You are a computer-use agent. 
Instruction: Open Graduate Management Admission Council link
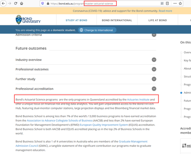81,144
